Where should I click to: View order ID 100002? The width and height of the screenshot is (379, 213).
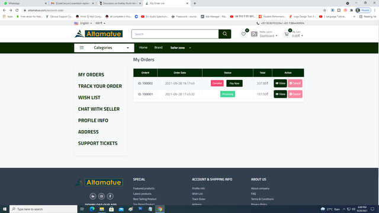(x=280, y=83)
